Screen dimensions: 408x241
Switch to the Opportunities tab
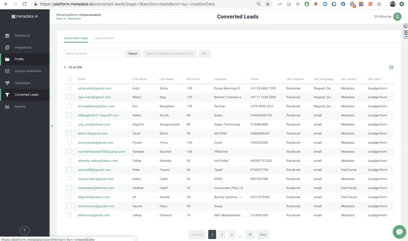[105, 38]
